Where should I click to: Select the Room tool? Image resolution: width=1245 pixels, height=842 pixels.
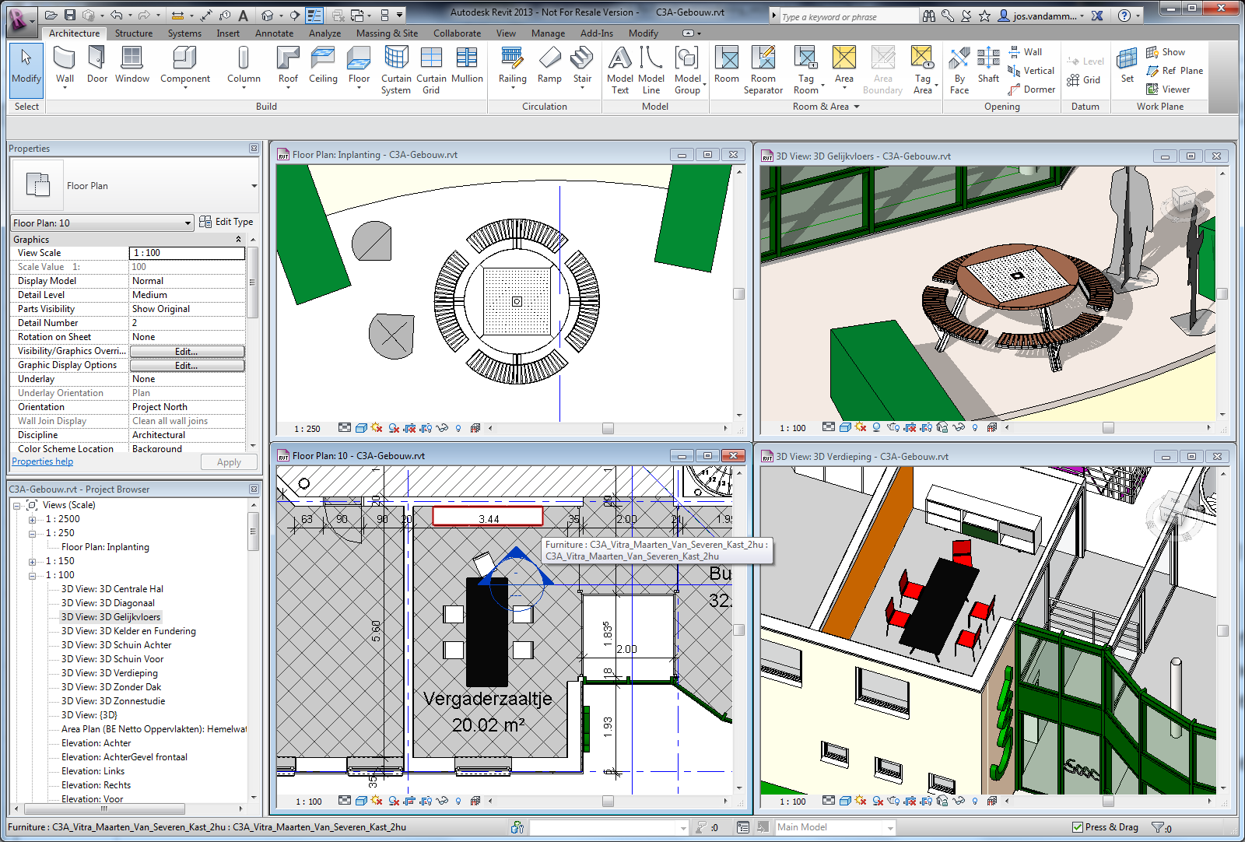[727, 65]
